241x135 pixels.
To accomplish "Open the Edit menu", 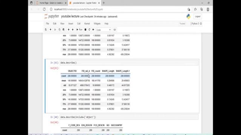I will (x=55, y=24).
